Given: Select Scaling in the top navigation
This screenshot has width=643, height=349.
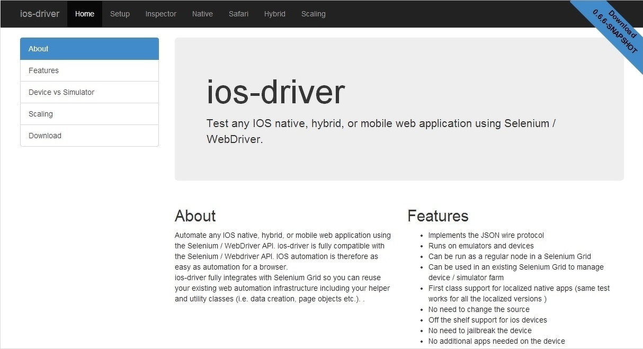Looking at the screenshot, I should [x=313, y=14].
